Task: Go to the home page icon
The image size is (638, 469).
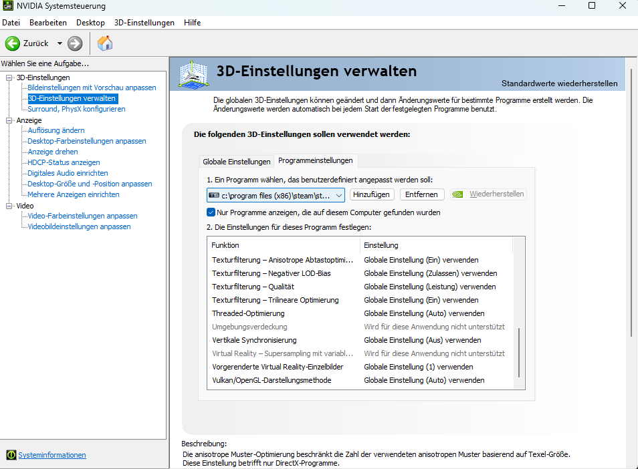Action: [105, 43]
